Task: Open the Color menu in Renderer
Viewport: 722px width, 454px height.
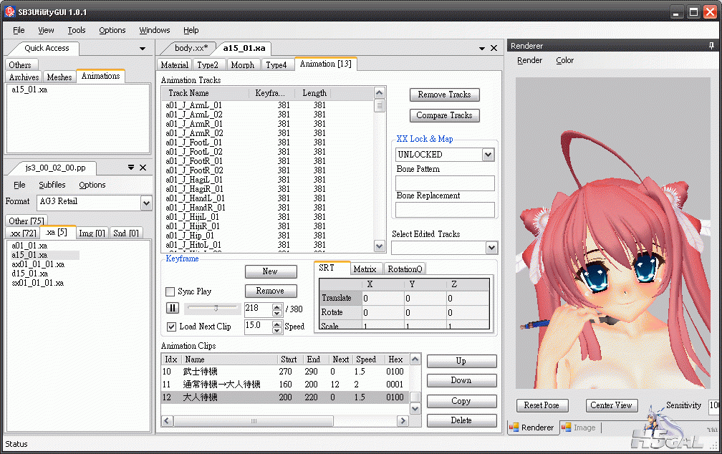Action: (564, 60)
